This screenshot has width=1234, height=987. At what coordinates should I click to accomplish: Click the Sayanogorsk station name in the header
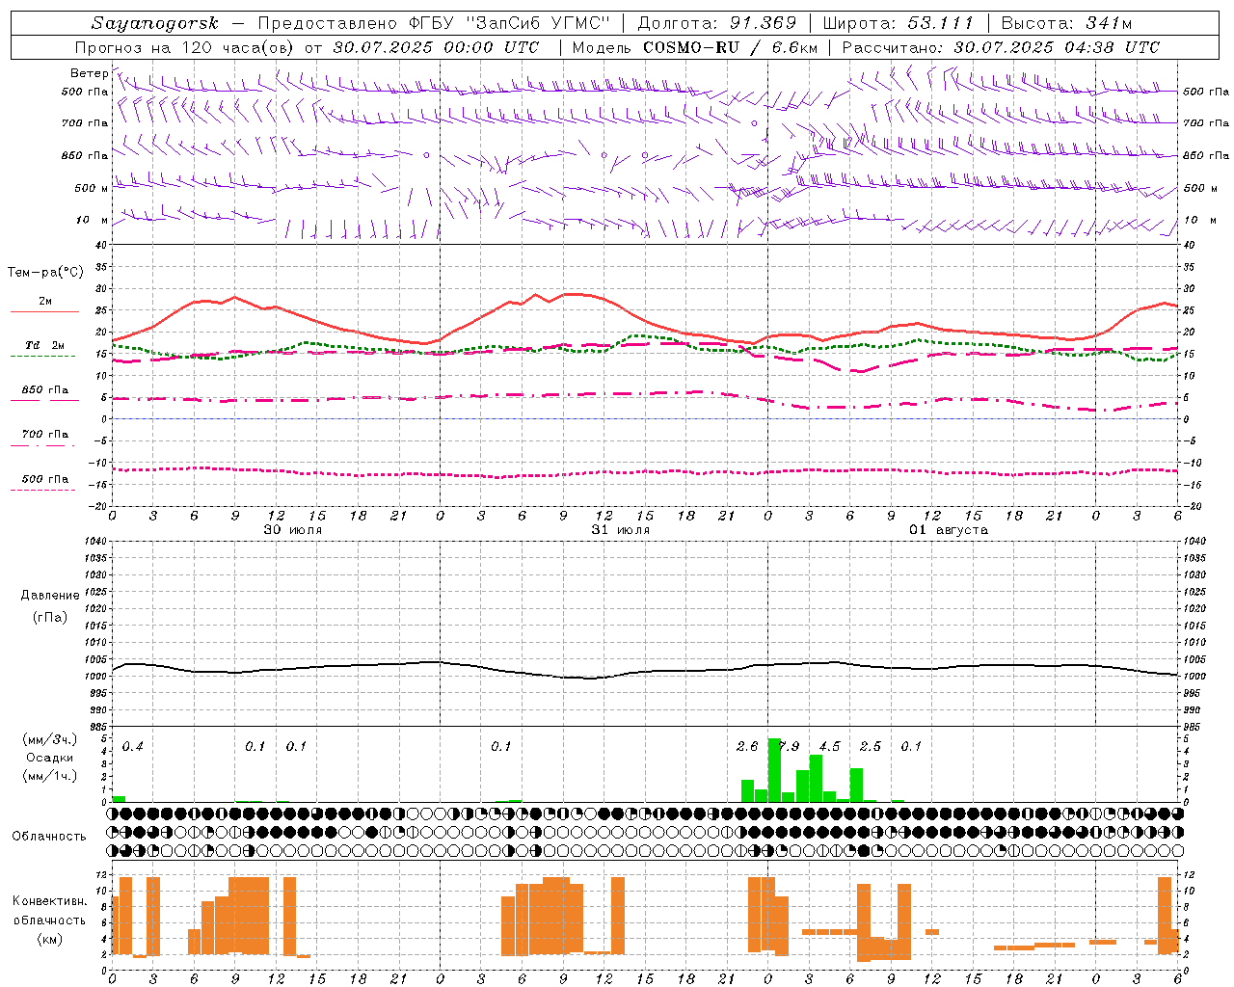click(155, 23)
